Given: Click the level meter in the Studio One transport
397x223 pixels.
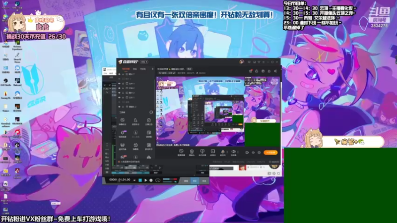Looking at the screenshot, I should click(170, 180).
